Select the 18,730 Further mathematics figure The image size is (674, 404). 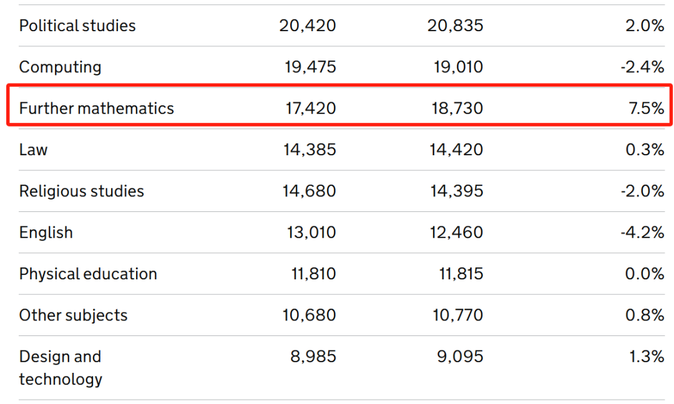coord(457,108)
